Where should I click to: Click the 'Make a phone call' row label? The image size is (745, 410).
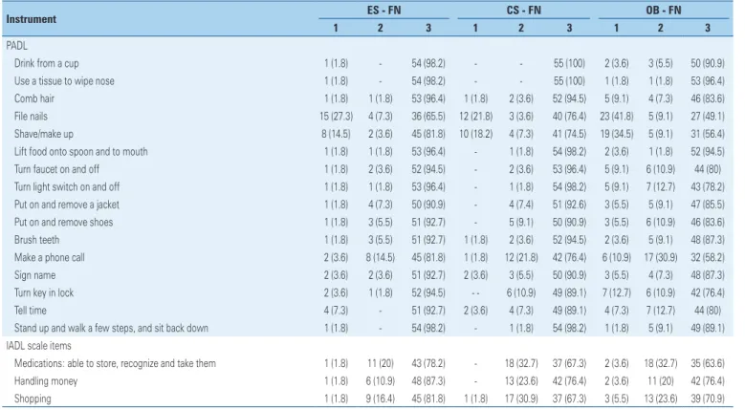50,258
